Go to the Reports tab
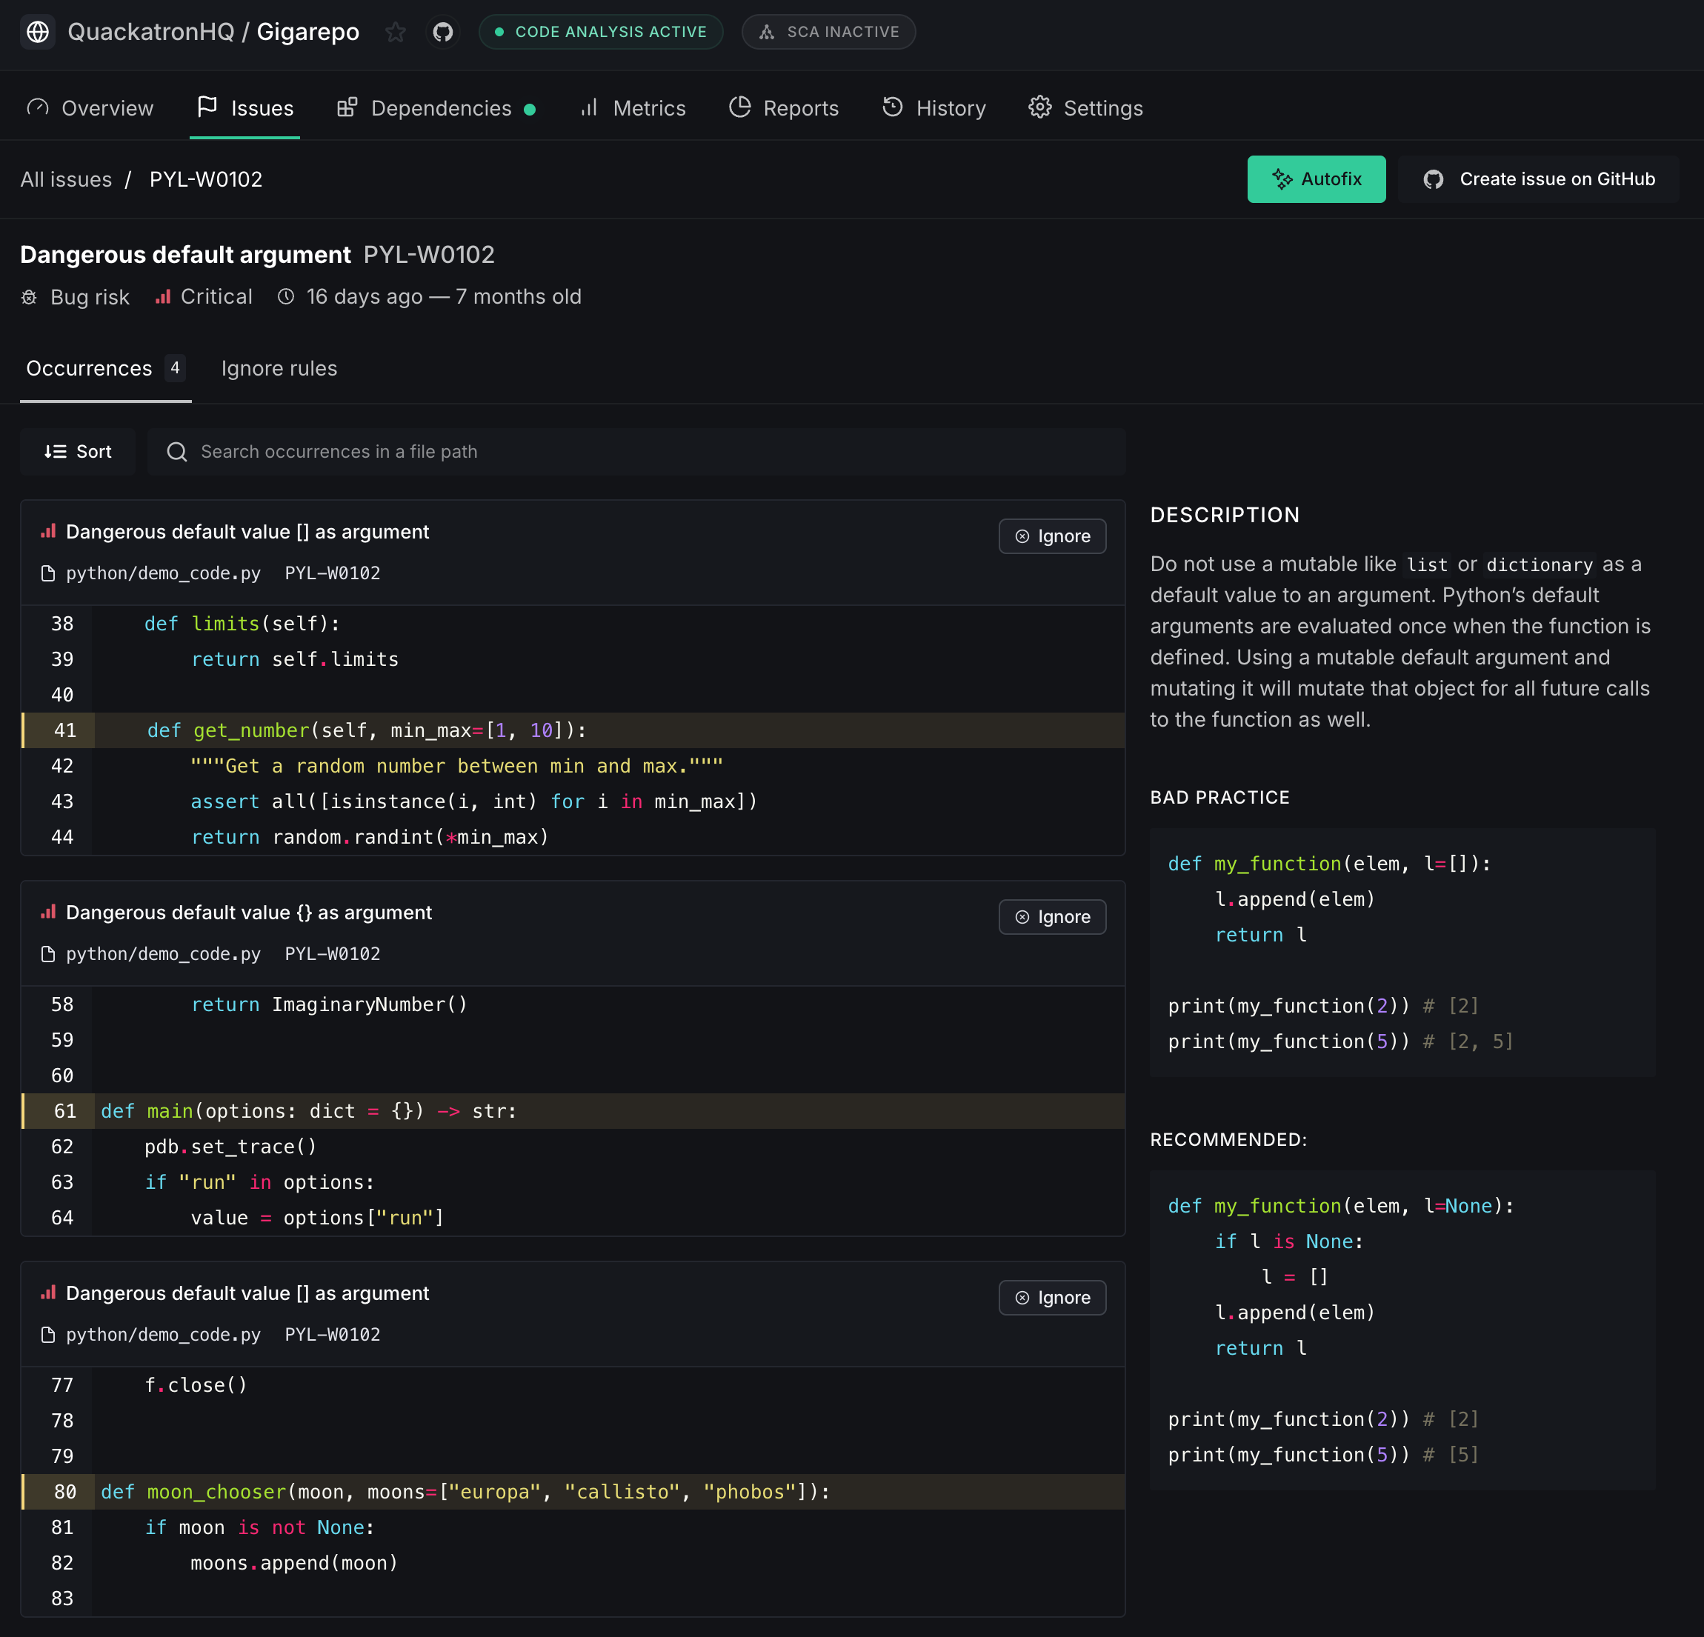Image resolution: width=1704 pixels, height=1637 pixels. (x=784, y=108)
